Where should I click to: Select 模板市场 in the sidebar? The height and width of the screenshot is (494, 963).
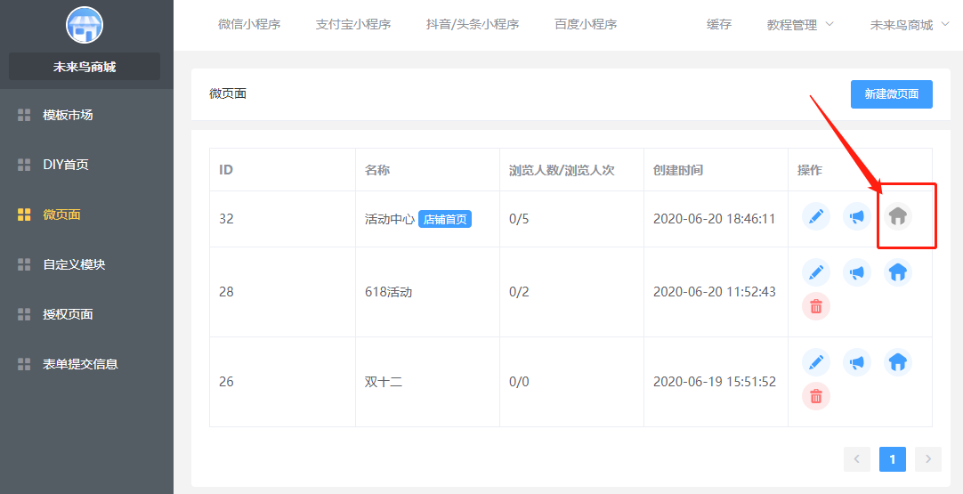(x=68, y=115)
